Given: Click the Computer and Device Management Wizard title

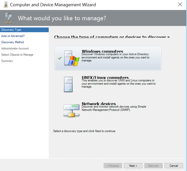Looking at the screenshot, I should click(53, 5).
